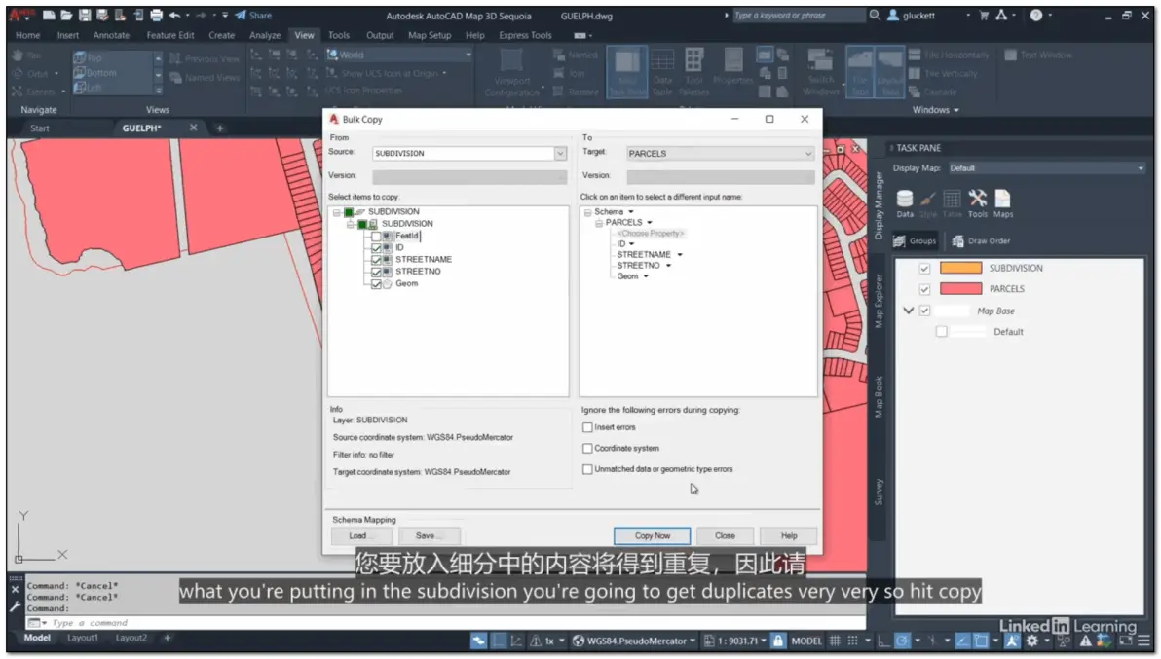Toggle the FeatId checkbox in Bulk Copy
Image resolution: width=1161 pixels, height=659 pixels.
click(376, 236)
